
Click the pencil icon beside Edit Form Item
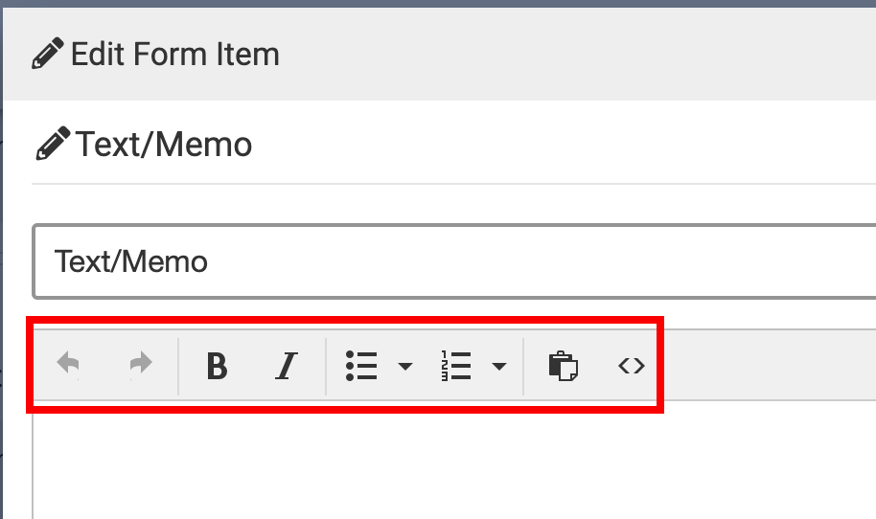[x=48, y=54]
